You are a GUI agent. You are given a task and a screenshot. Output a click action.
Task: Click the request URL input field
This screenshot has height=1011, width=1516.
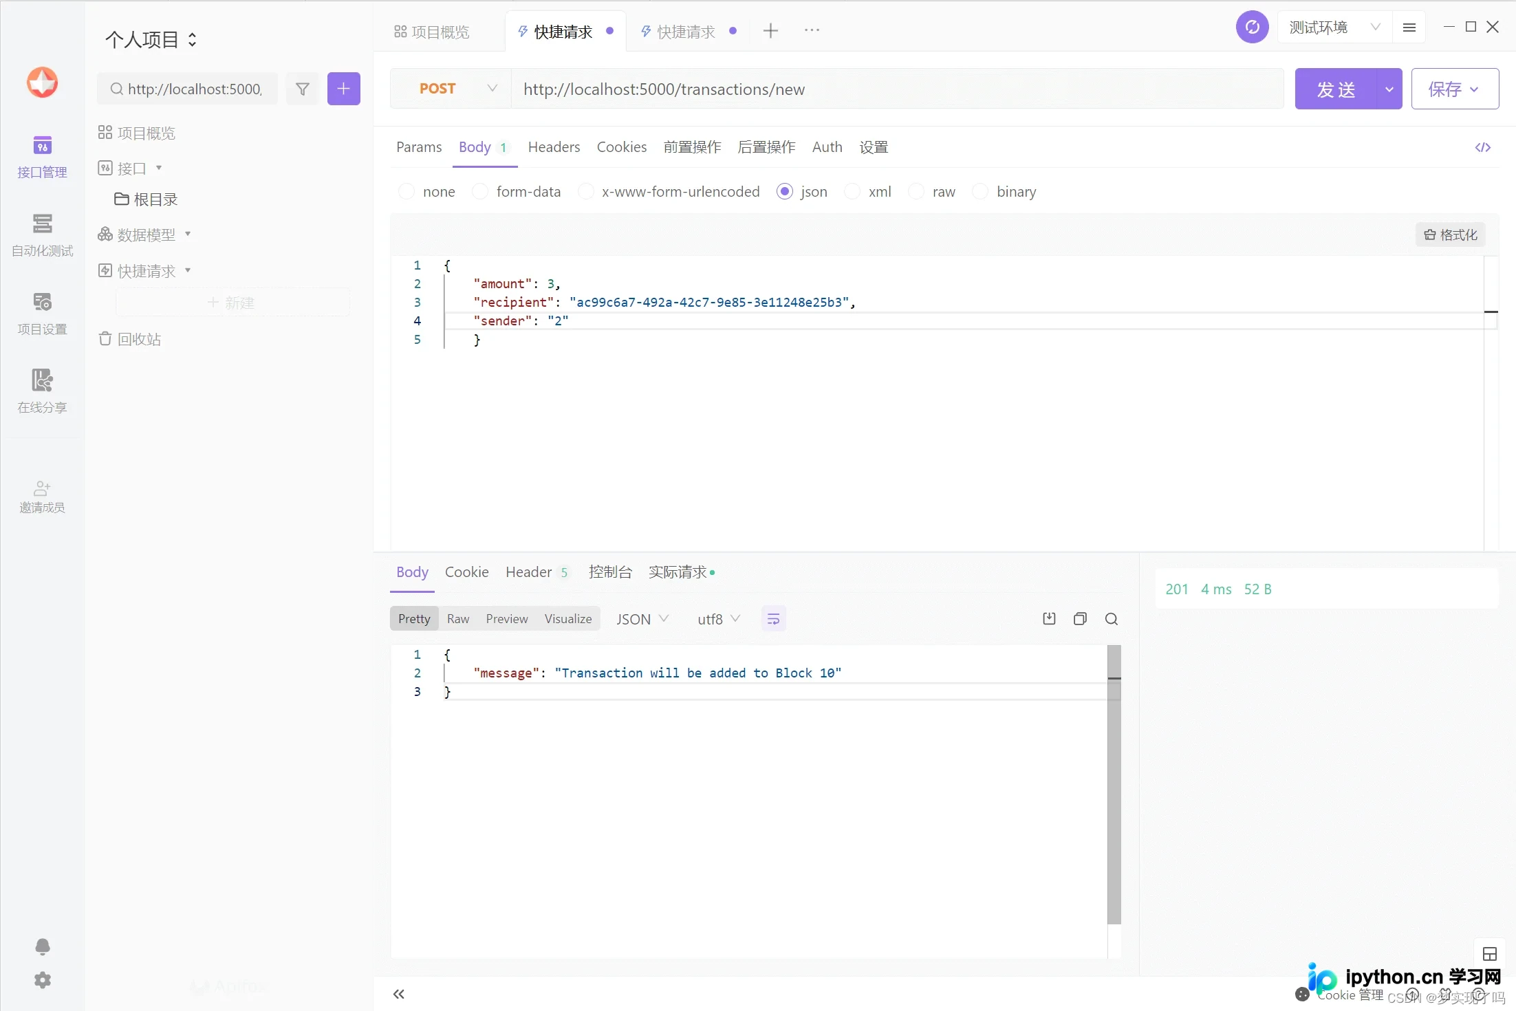click(897, 89)
